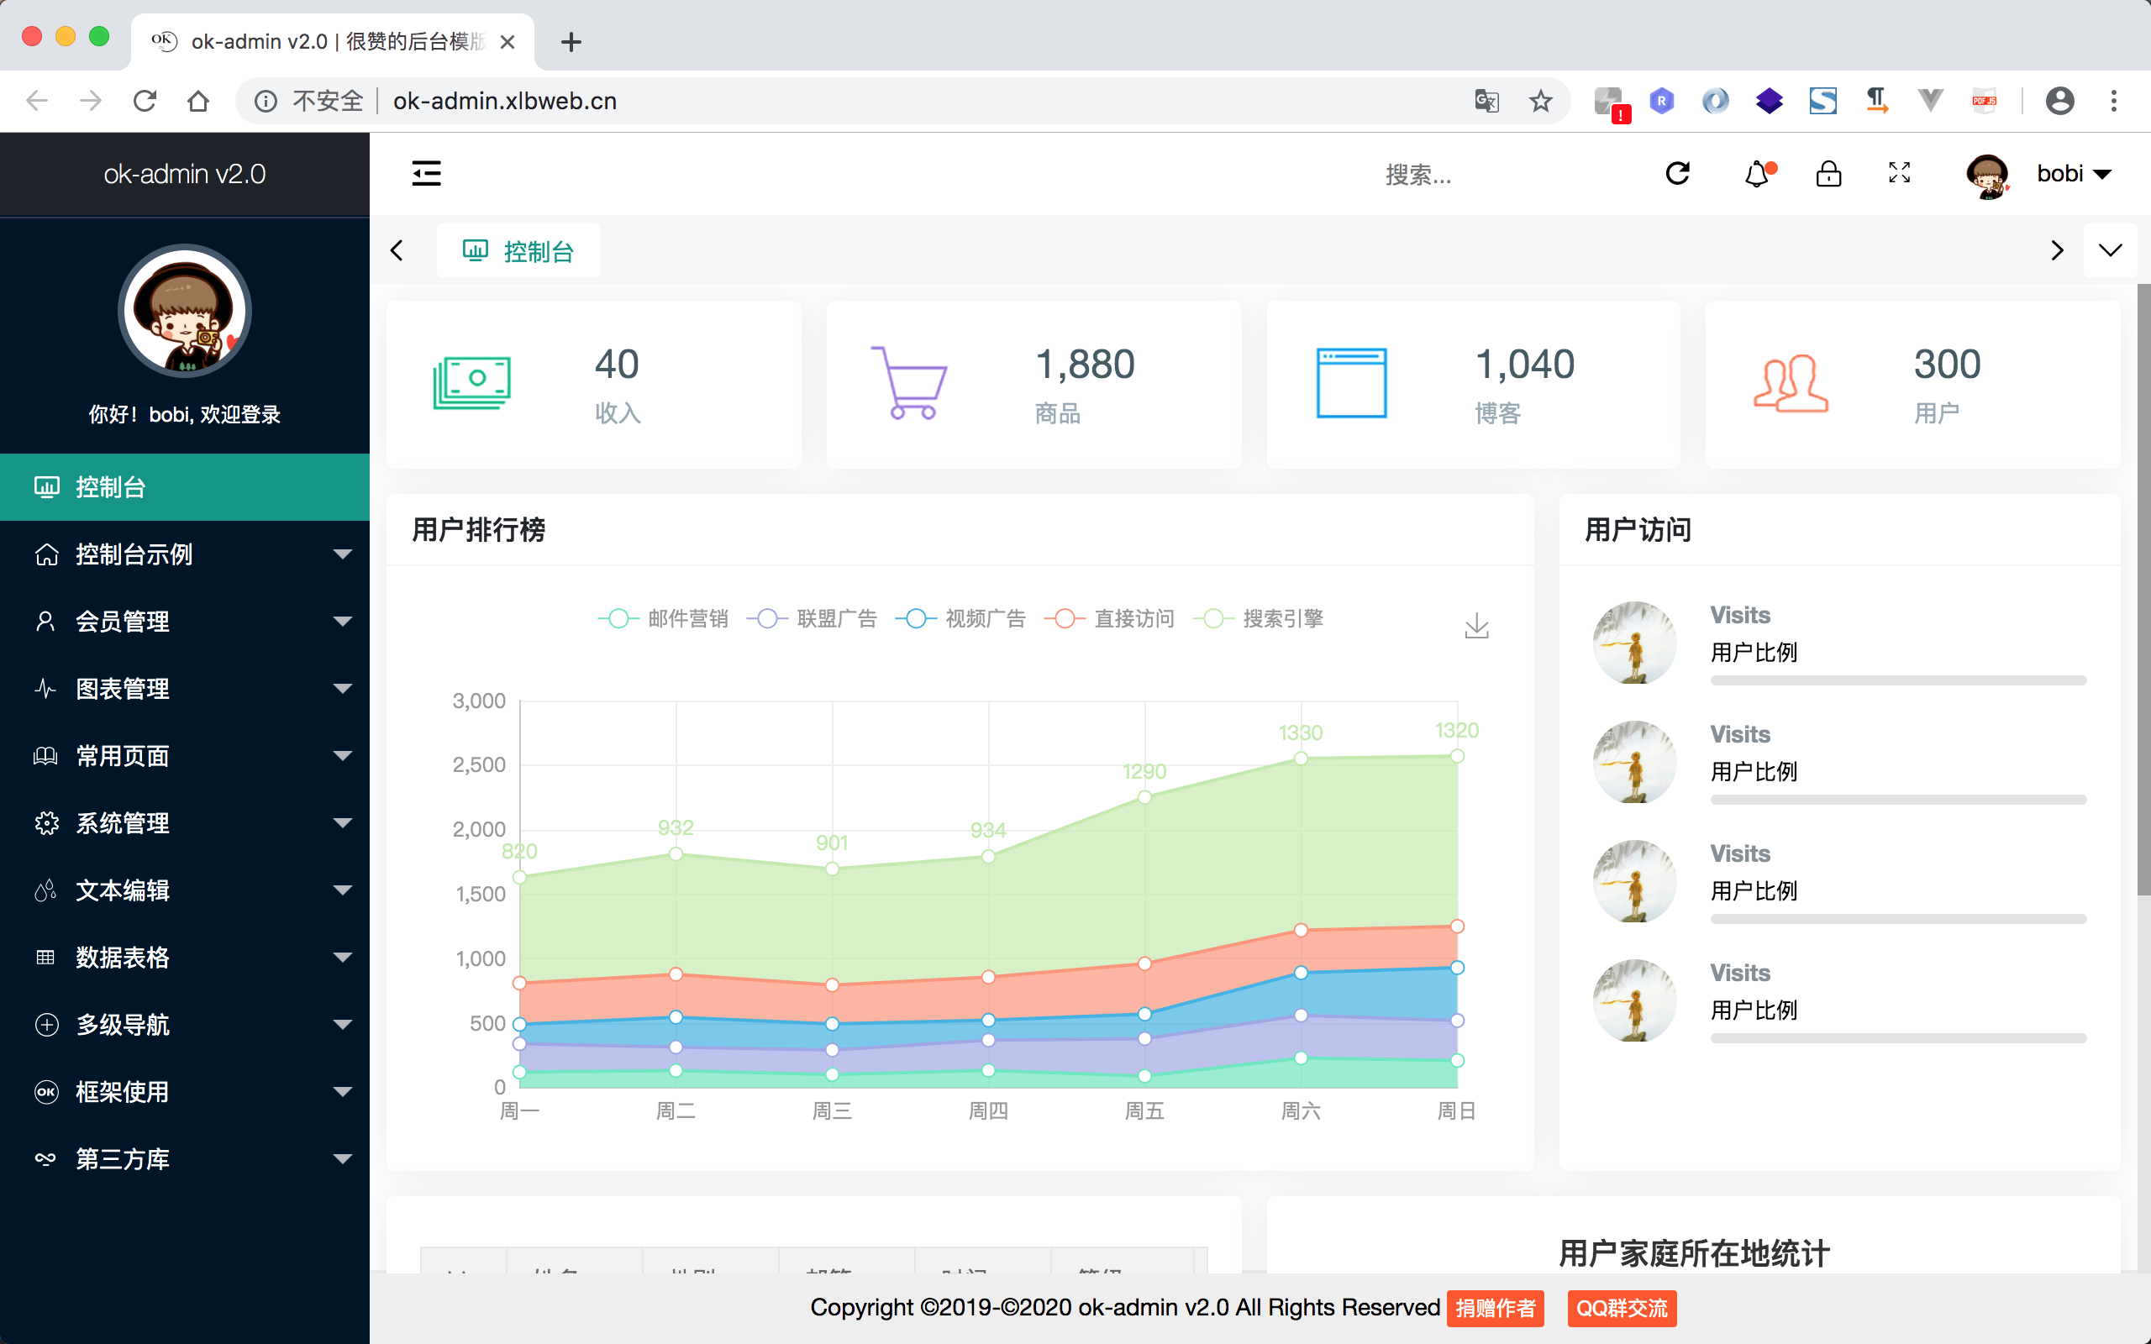Click the PDF JS extension icon
Viewport: 2151px width, 1344px height.
[1984, 101]
